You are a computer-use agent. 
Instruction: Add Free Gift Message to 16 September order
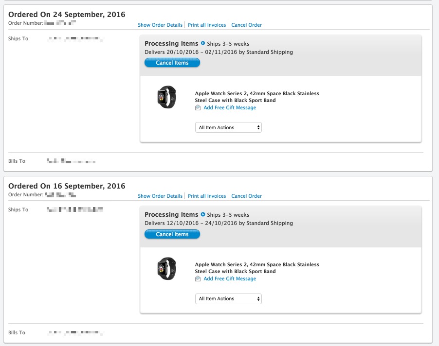point(230,279)
